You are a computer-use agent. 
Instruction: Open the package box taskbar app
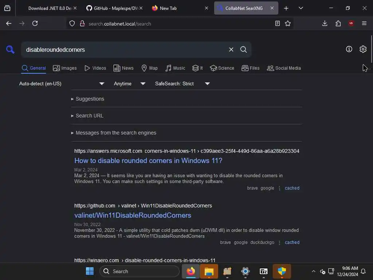tap(227, 271)
